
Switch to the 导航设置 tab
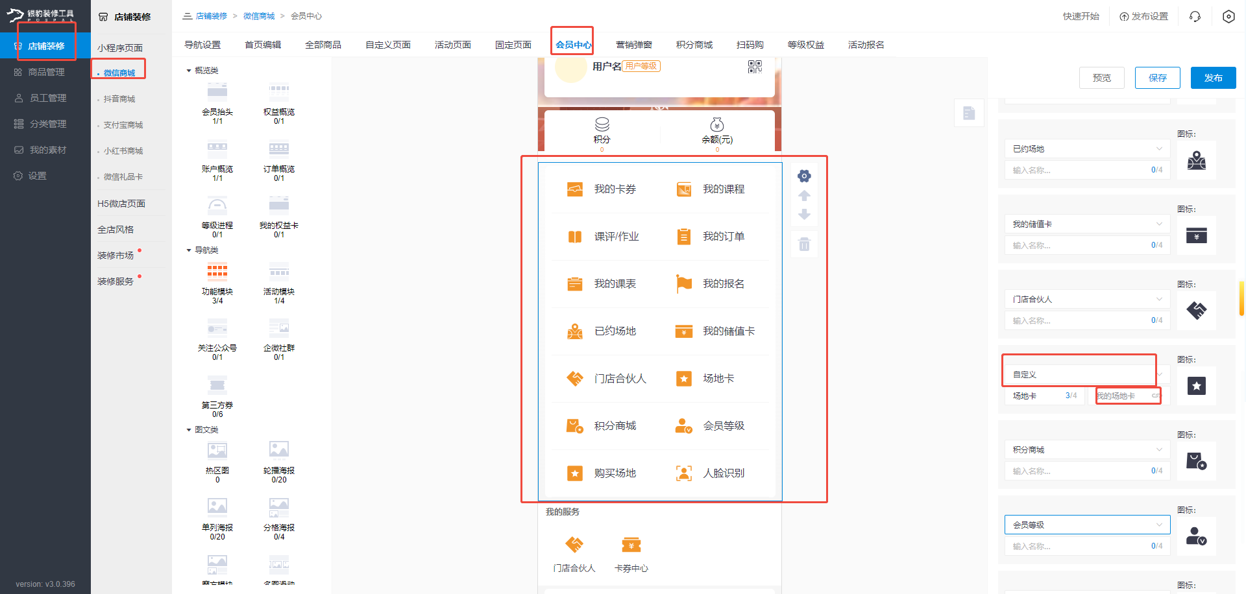tap(203, 44)
